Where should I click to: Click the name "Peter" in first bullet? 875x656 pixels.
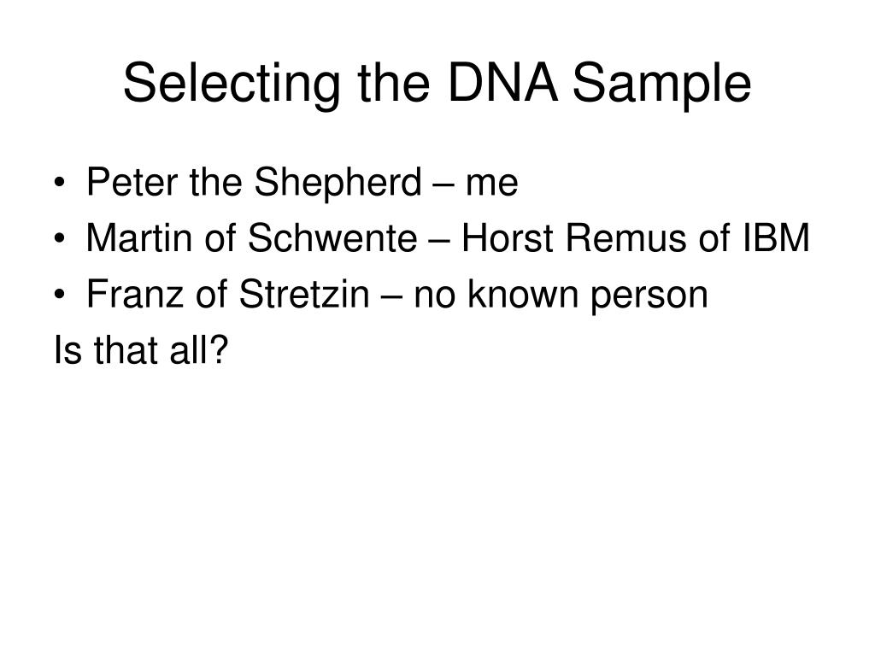132,182
